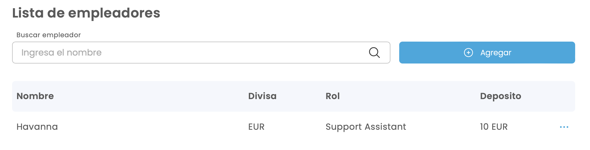Focus the Buscar empleador search field
Image resolution: width=590 pixels, height=150 pixels.
coord(192,53)
